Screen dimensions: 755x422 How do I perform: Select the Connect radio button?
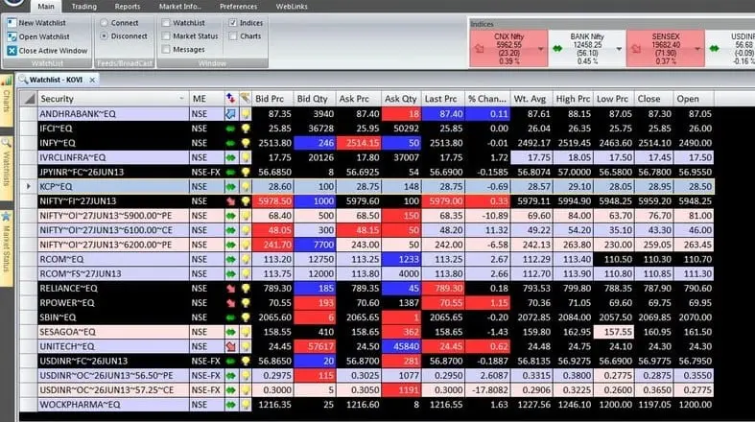click(104, 23)
